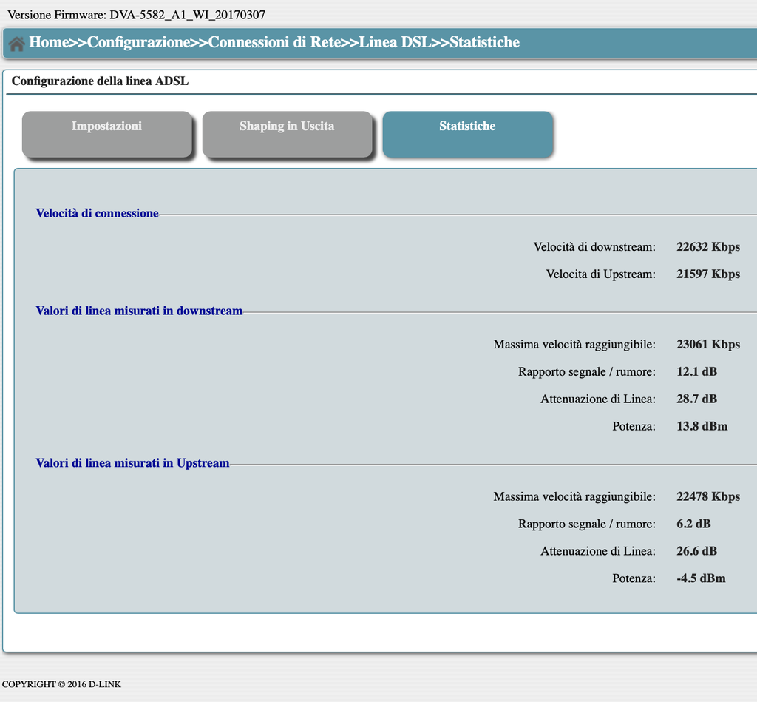This screenshot has width=757, height=702.
Task: Open the Impostazioni tab
Action: (x=106, y=135)
